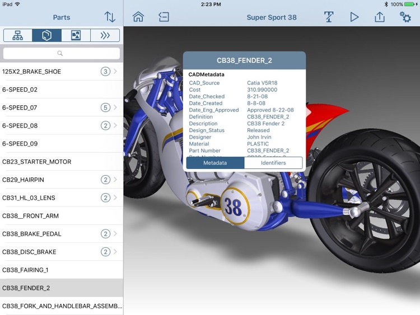Screen dimensions: 420x315
Task: Open the triple-chevron more tab
Action: [105, 35]
